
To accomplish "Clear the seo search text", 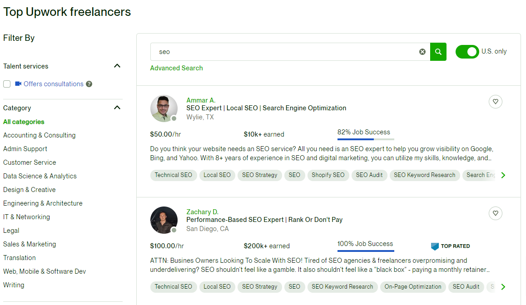I will [422, 52].
